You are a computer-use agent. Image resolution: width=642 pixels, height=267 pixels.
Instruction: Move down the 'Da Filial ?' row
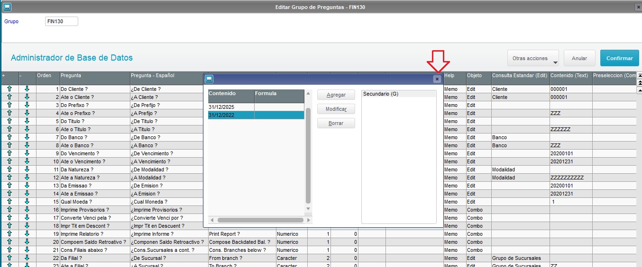pos(27,258)
